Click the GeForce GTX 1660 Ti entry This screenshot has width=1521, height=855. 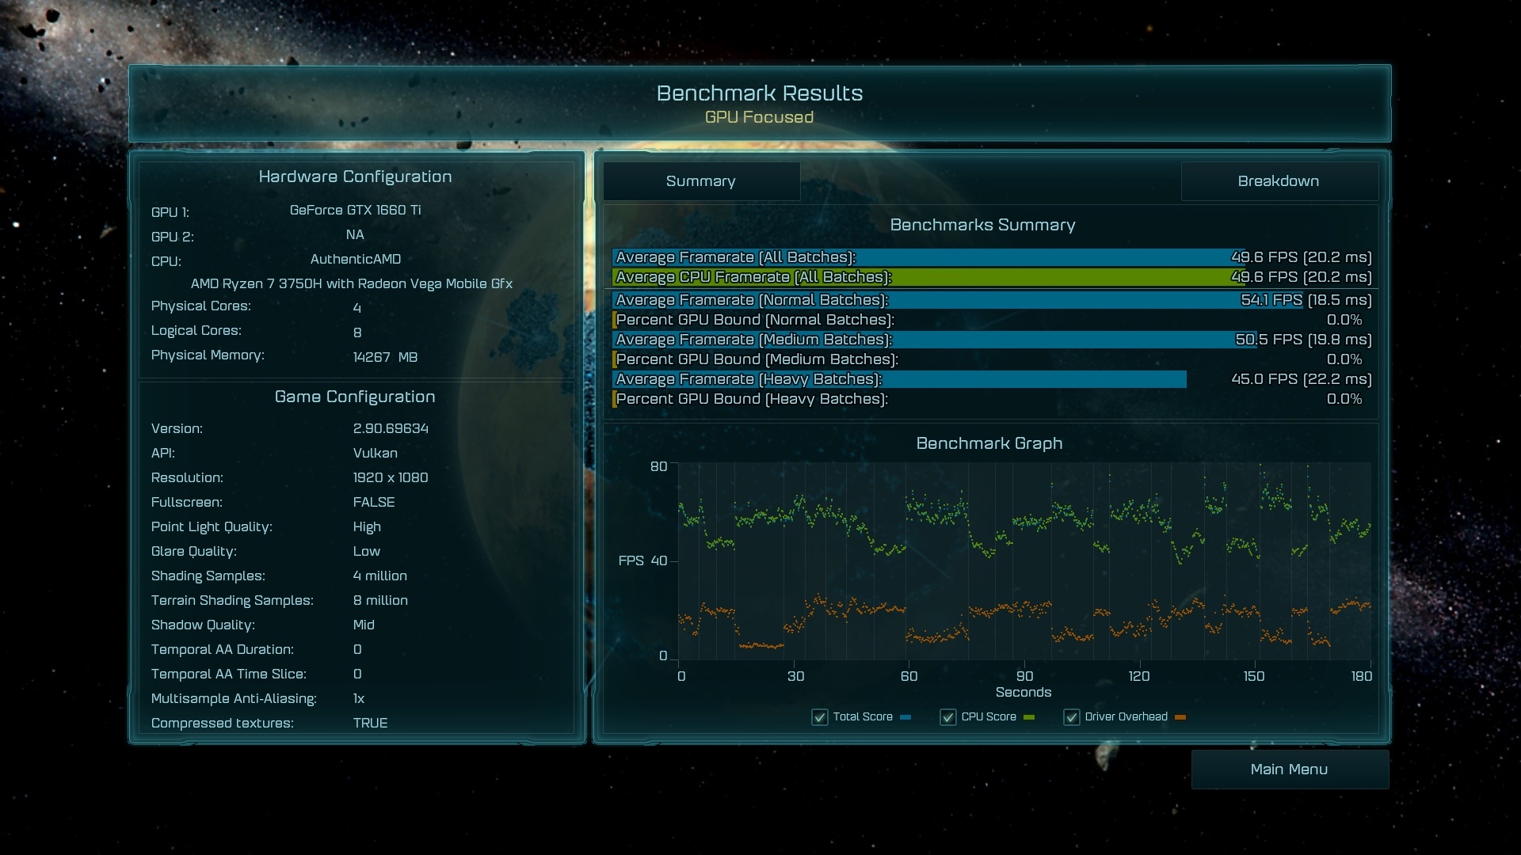tap(355, 210)
